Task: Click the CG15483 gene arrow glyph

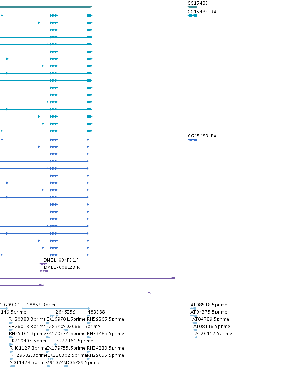Action: (192, 7)
